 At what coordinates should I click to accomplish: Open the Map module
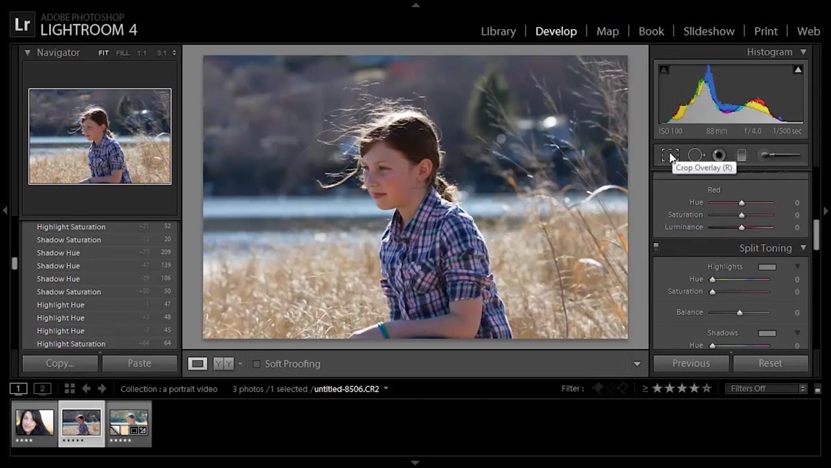point(607,31)
